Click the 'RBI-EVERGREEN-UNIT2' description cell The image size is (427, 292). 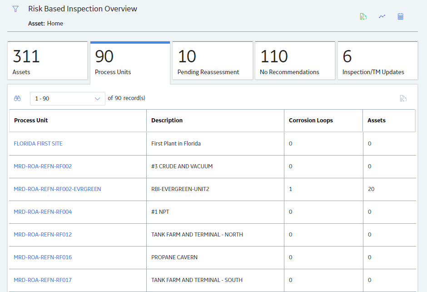coord(215,189)
